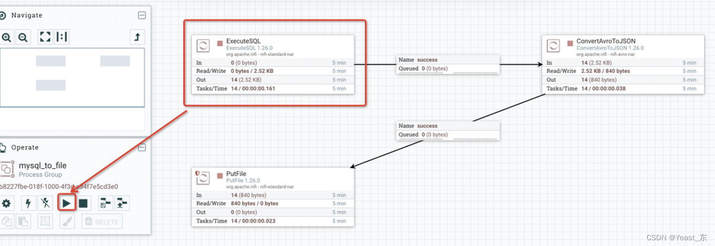
Task: Click the create template icon
Action: pyautogui.click(x=106, y=203)
